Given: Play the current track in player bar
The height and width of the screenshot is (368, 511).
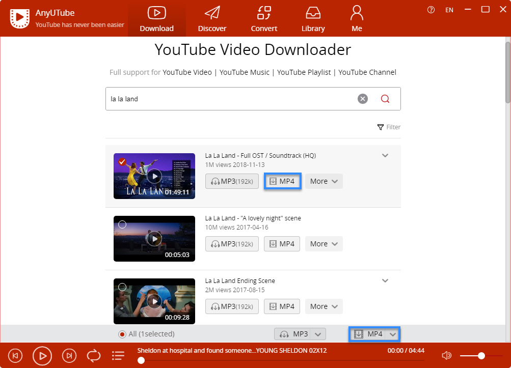Looking at the screenshot, I should (42, 356).
